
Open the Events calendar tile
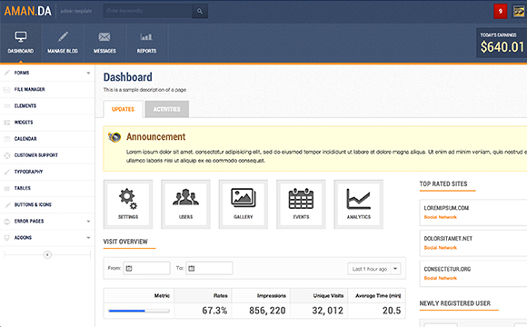301,204
